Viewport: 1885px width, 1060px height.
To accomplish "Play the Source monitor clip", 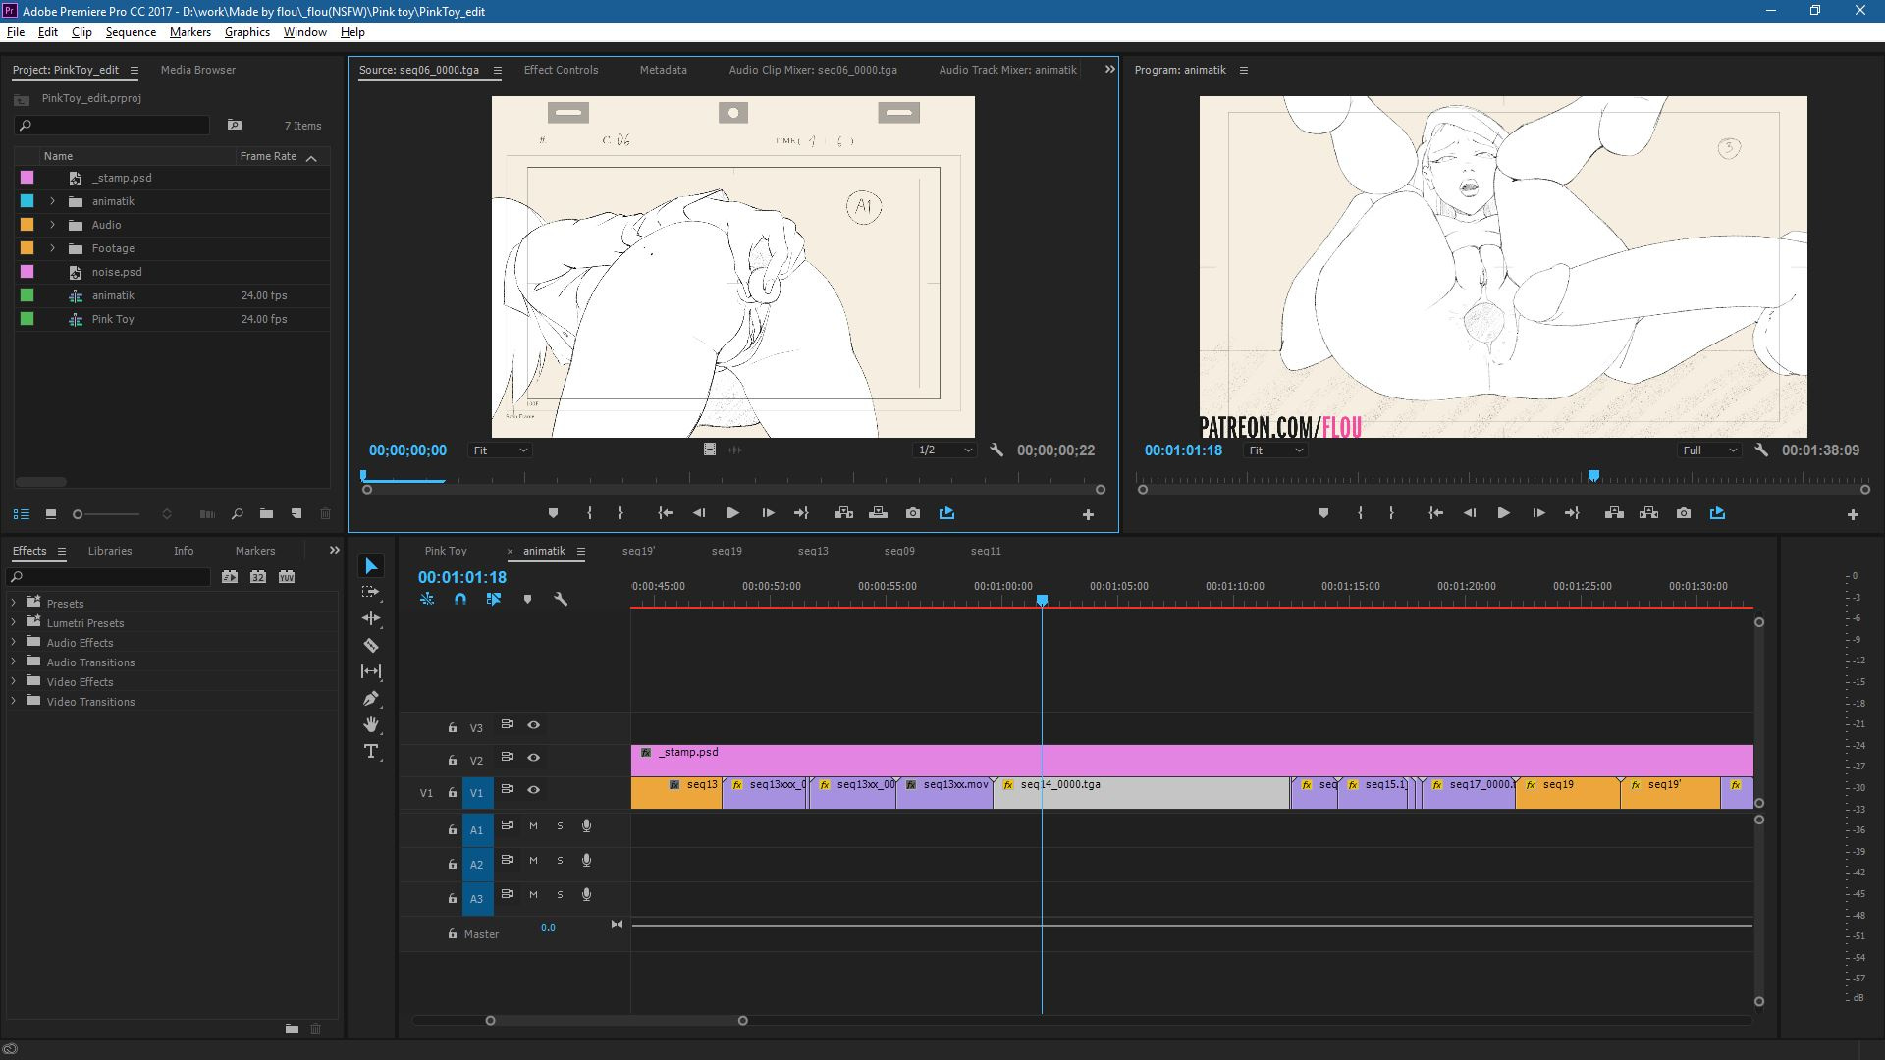I will pyautogui.click(x=732, y=513).
